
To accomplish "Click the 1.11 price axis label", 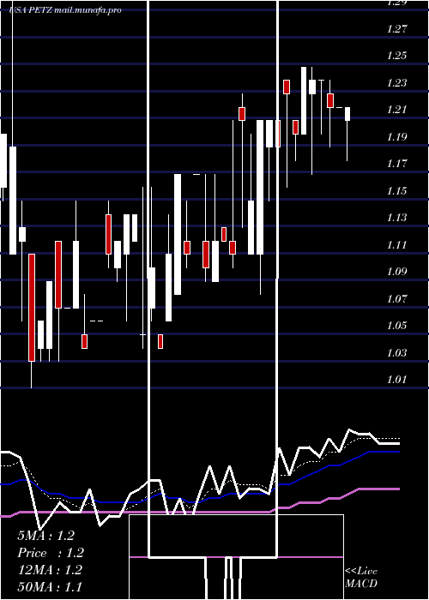I will (x=396, y=245).
